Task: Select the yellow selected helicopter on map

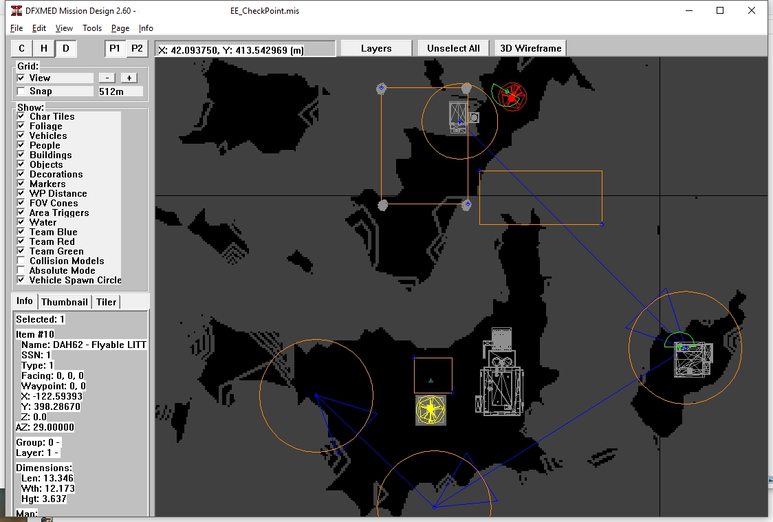Action: [431, 410]
